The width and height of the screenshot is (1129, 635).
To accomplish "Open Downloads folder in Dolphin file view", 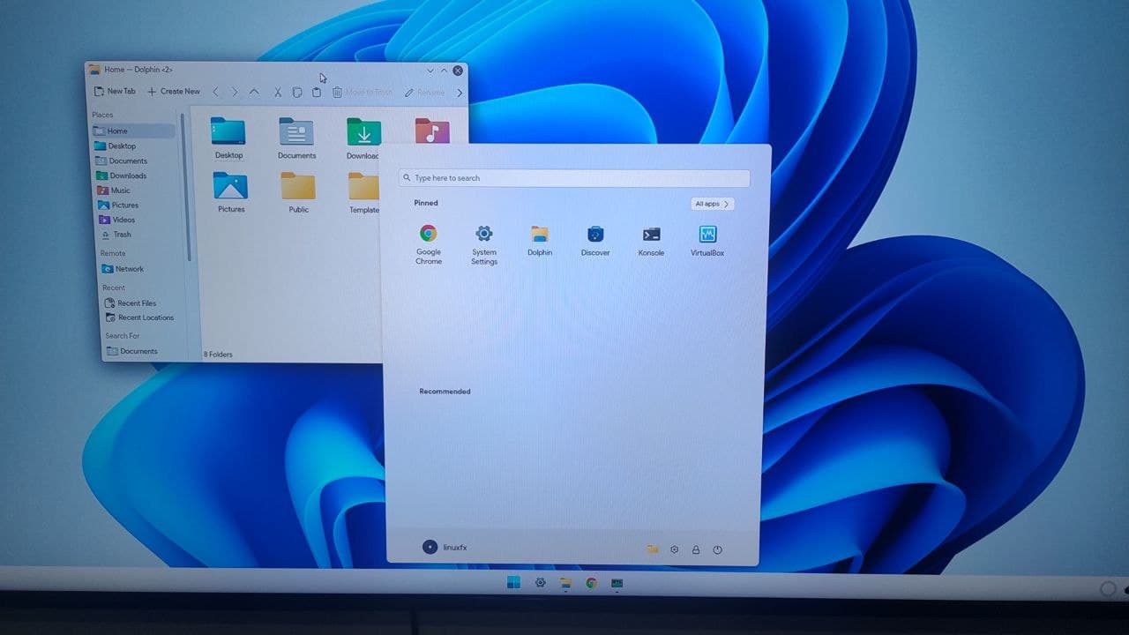I will click(363, 138).
